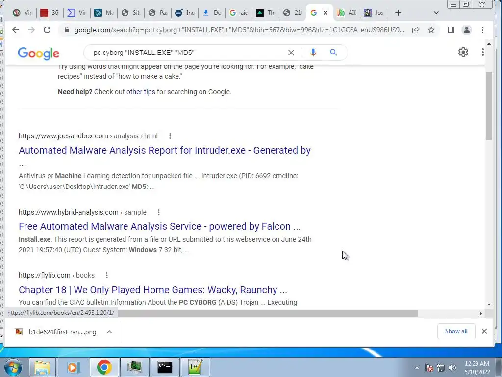Switch to the 'aid' Google tab

coord(239,13)
